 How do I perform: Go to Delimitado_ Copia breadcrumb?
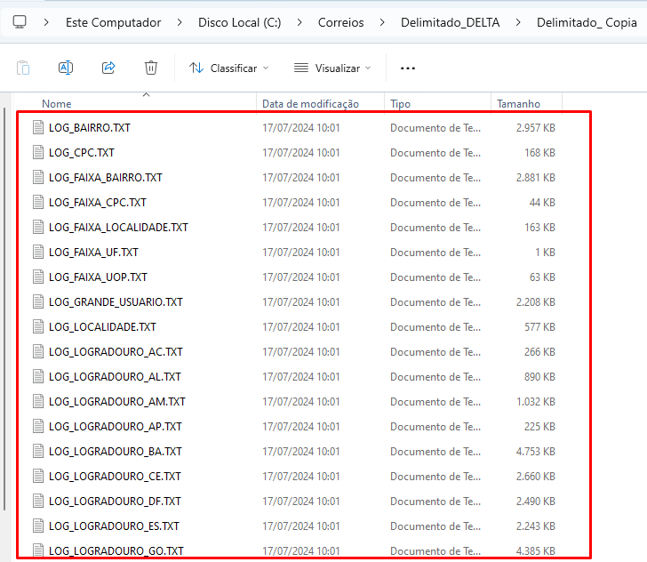click(x=587, y=22)
